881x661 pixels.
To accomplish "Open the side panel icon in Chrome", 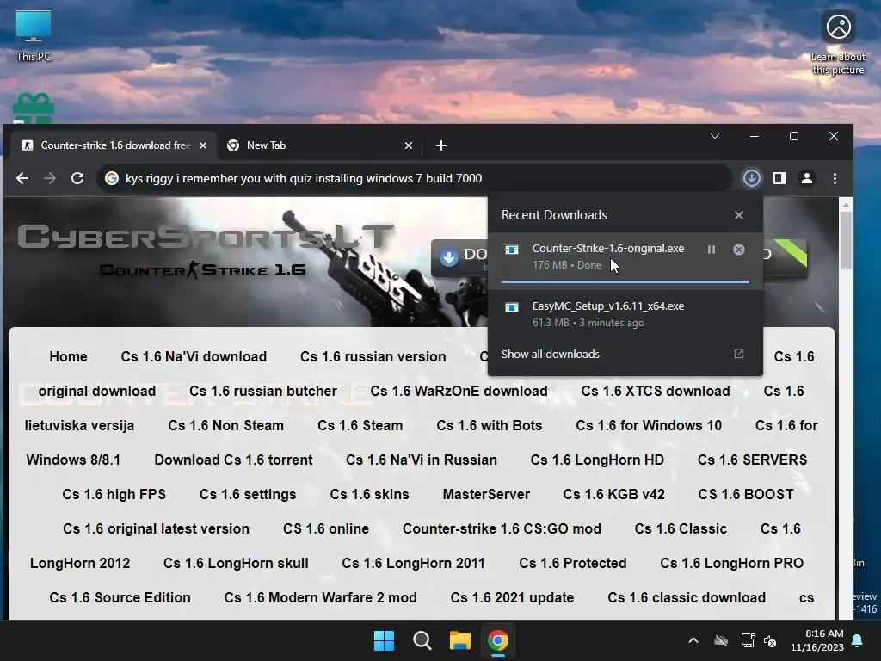I will 779,178.
